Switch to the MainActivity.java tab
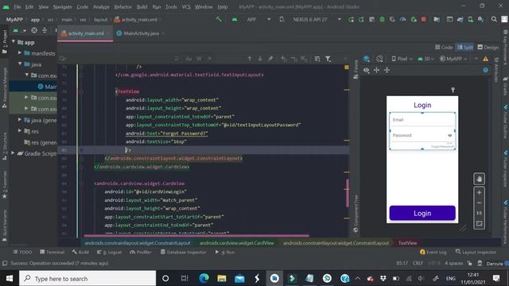The width and height of the screenshot is (509, 286). tap(141, 33)
